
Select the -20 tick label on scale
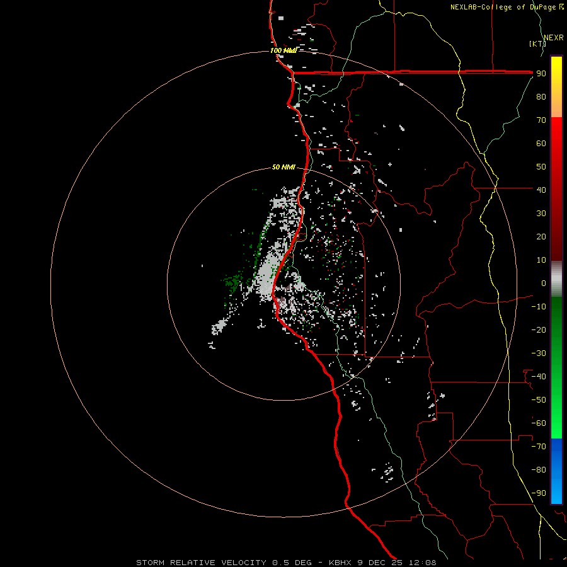pos(539,329)
